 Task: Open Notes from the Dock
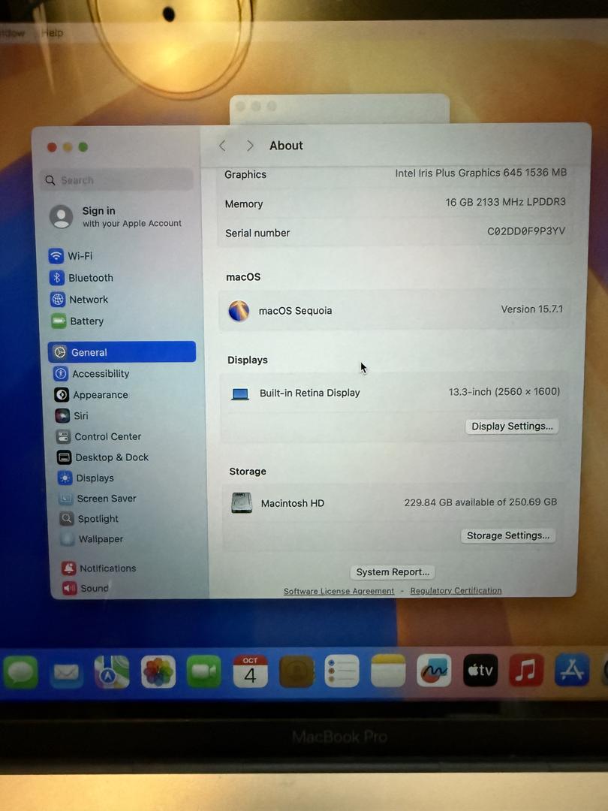(x=388, y=671)
